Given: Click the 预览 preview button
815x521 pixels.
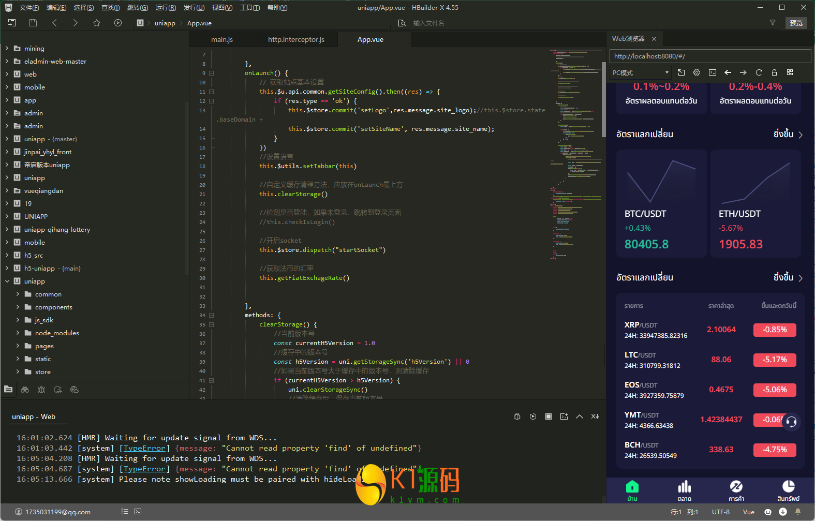Looking at the screenshot, I should [x=796, y=23].
